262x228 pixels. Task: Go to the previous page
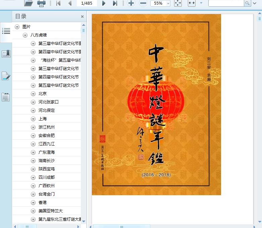(x=70, y=3)
